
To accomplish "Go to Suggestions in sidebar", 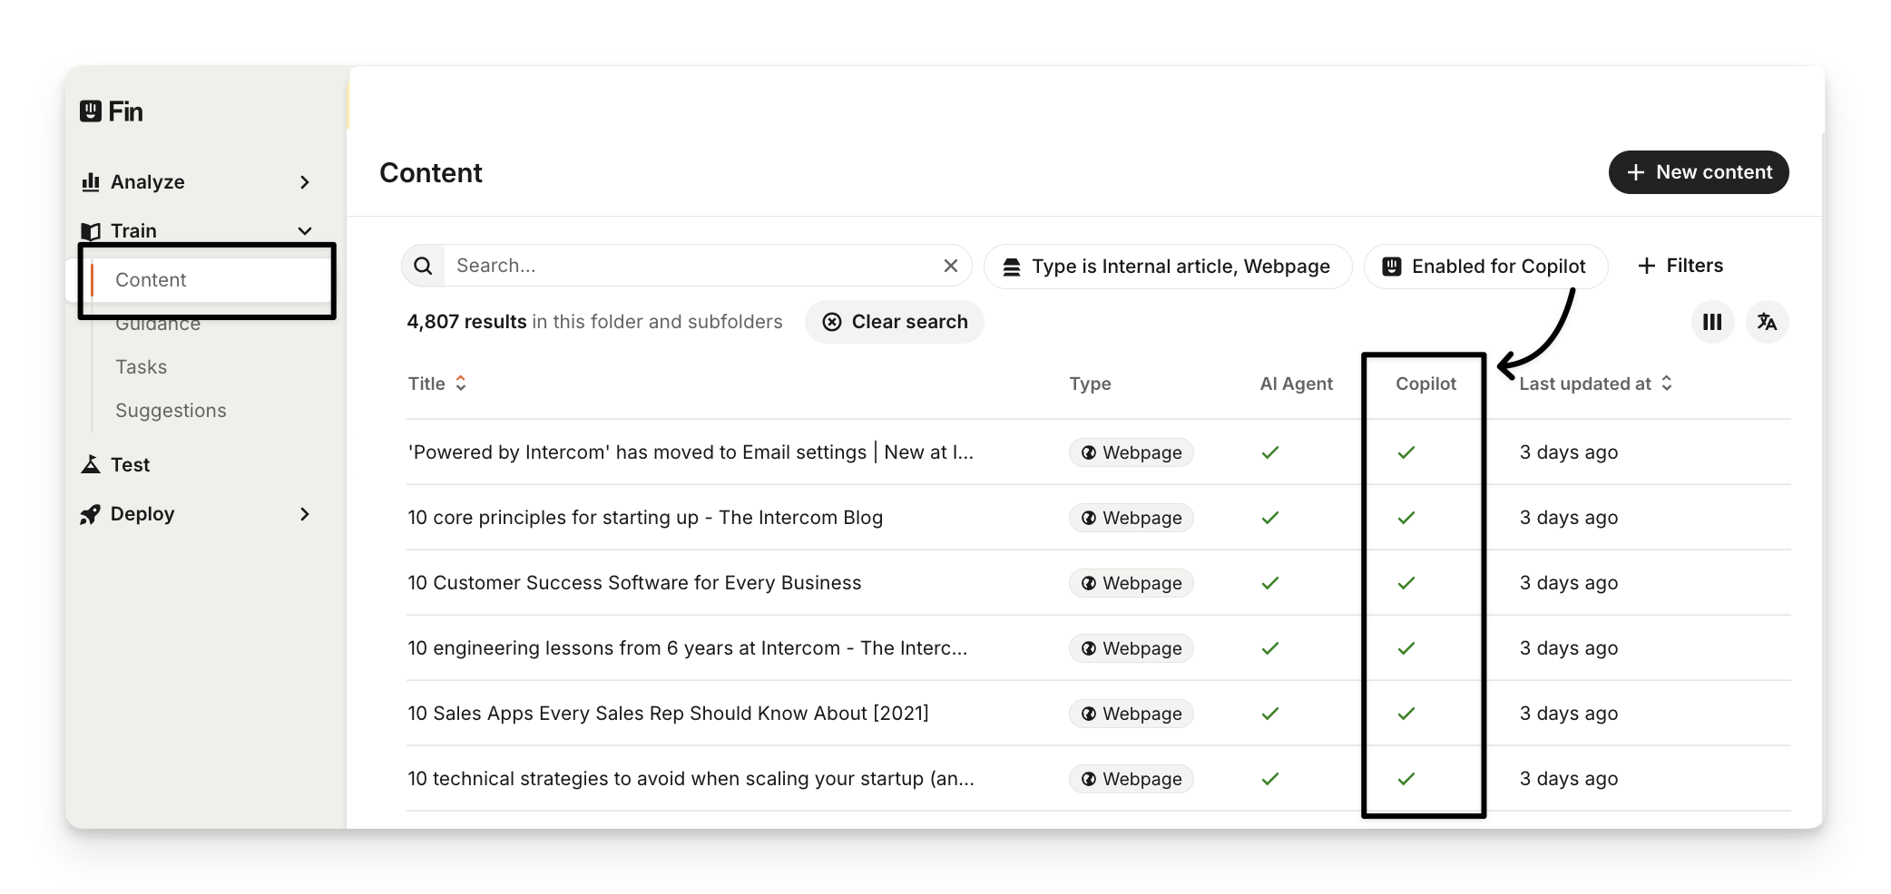I will [x=171, y=411].
